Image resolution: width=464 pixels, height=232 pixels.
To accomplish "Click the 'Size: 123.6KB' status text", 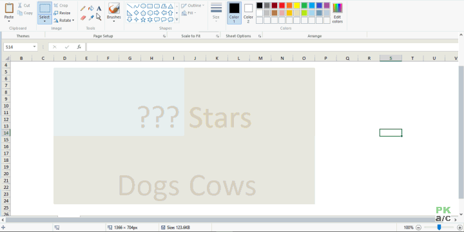I will click(179, 227).
